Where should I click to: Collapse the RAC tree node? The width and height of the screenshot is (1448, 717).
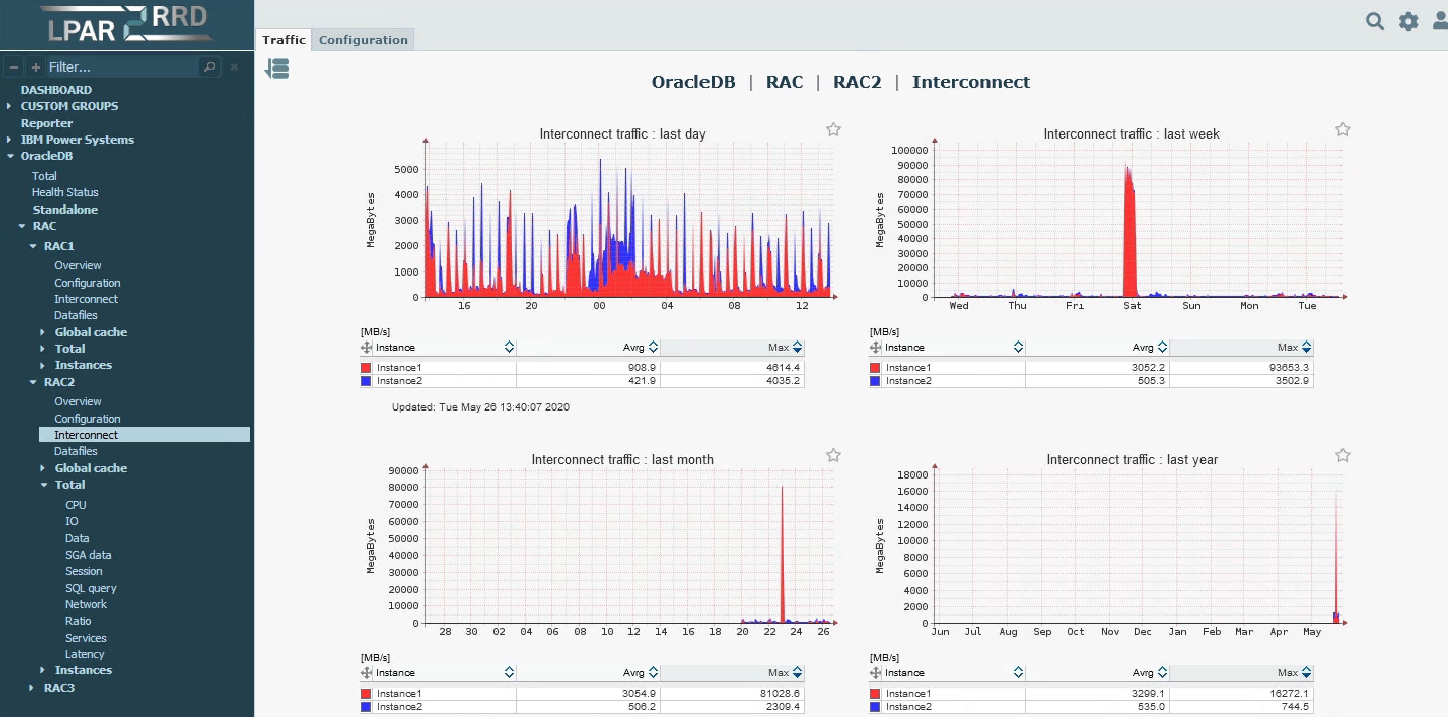[x=21, y=225]
